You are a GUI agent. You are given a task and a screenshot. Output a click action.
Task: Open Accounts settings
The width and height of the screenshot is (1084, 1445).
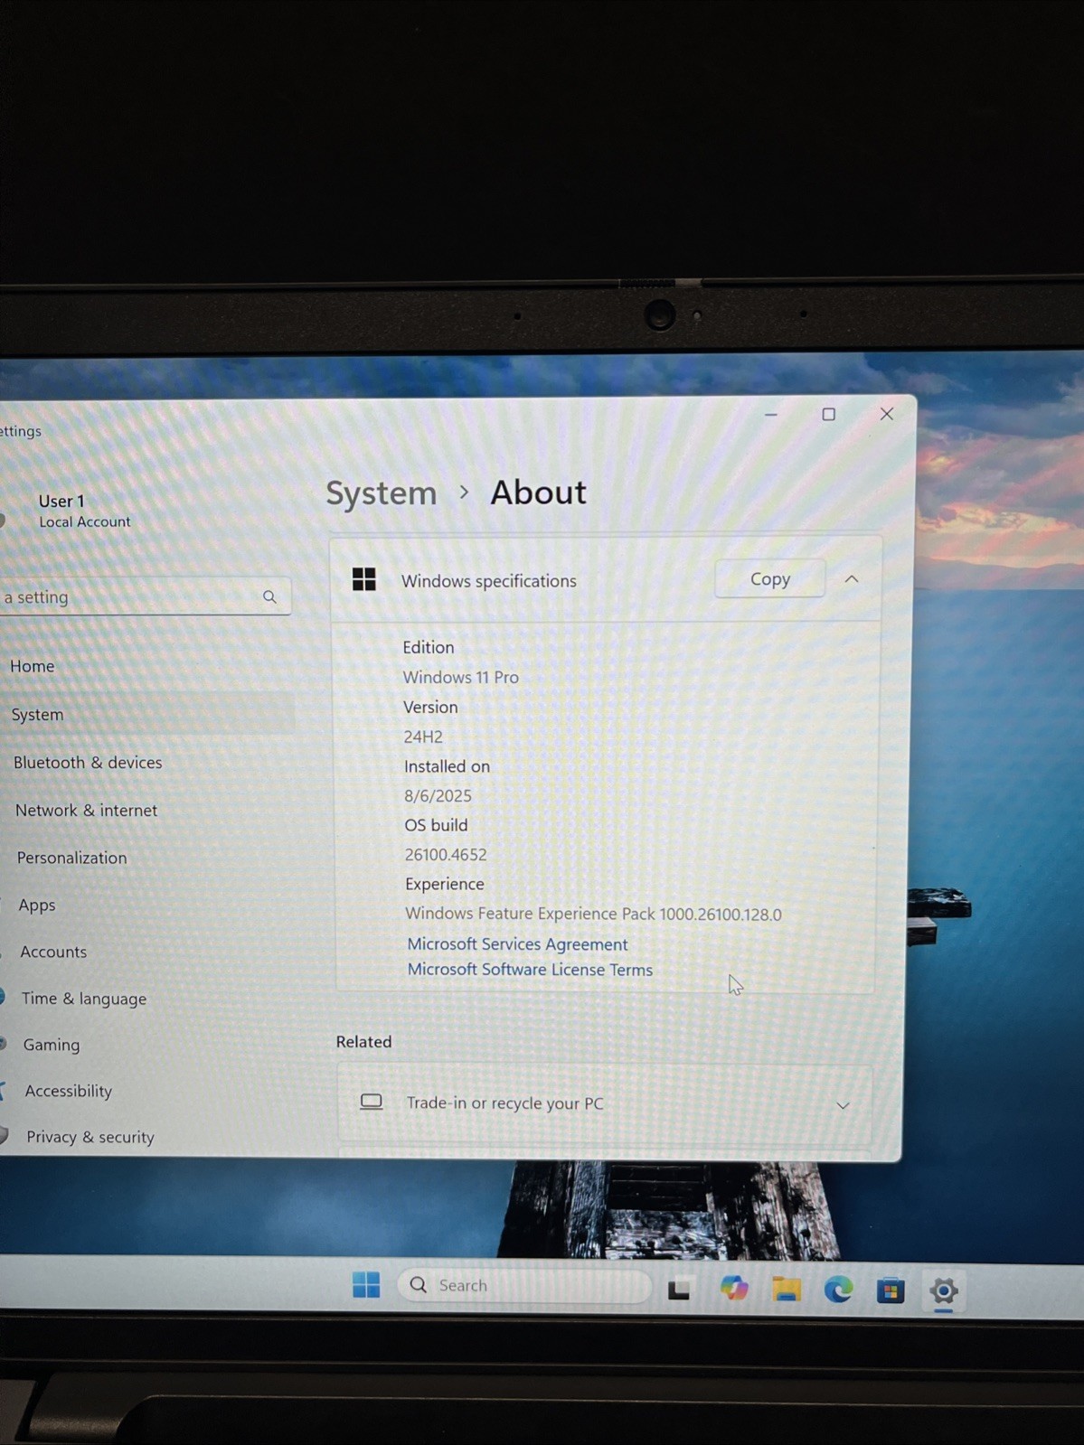pos(53,952)
